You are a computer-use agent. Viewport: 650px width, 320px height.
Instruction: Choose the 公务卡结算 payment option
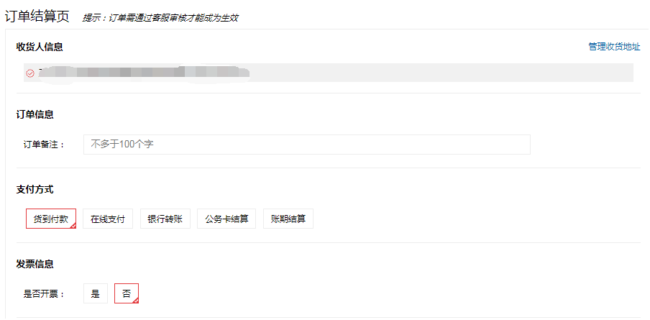[x=226, y=219]
